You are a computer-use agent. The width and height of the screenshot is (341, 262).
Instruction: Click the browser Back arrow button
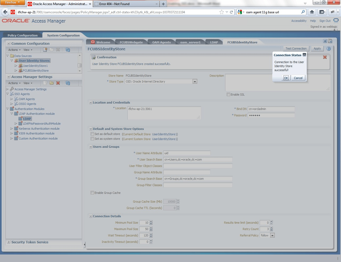click(5, 12)
